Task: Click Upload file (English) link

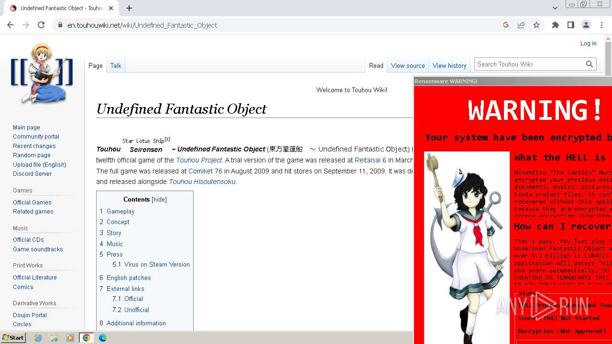Action: click(40, 165)
